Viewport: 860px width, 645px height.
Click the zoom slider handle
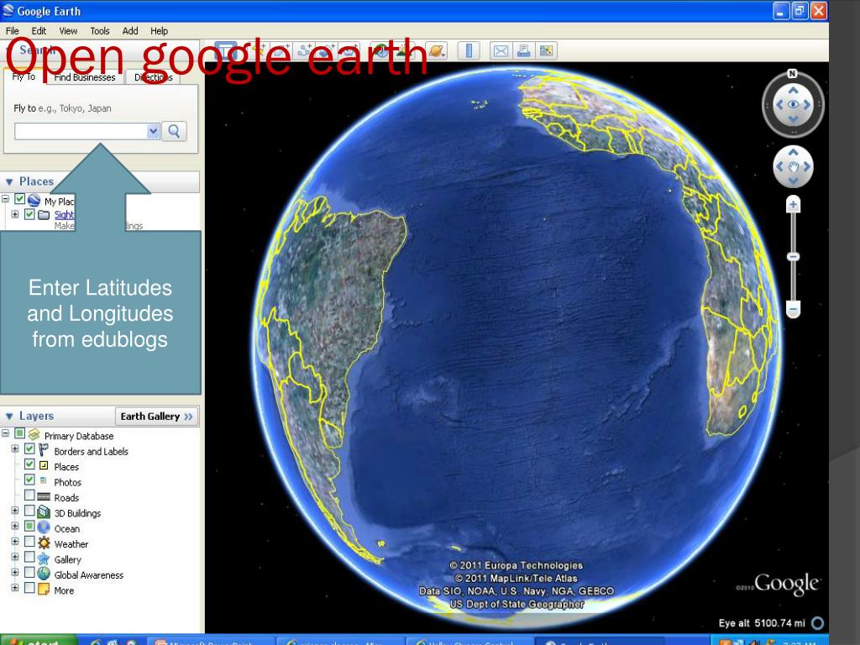[x=793, y=257]
